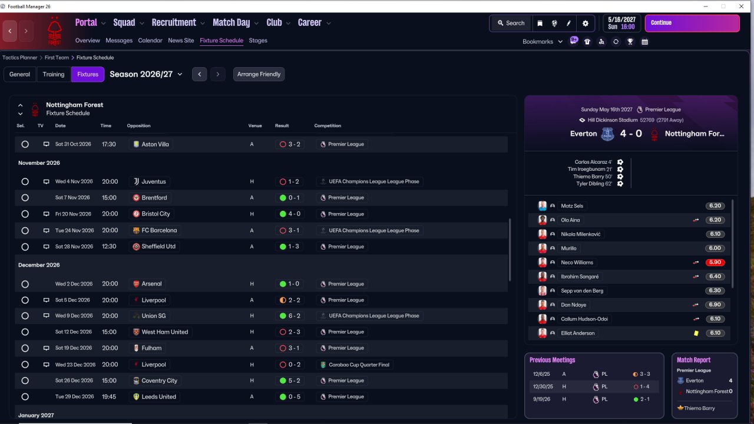Click the Nottingham Forest crest in the score panel
Screen dimensions: 754x424
654,134
